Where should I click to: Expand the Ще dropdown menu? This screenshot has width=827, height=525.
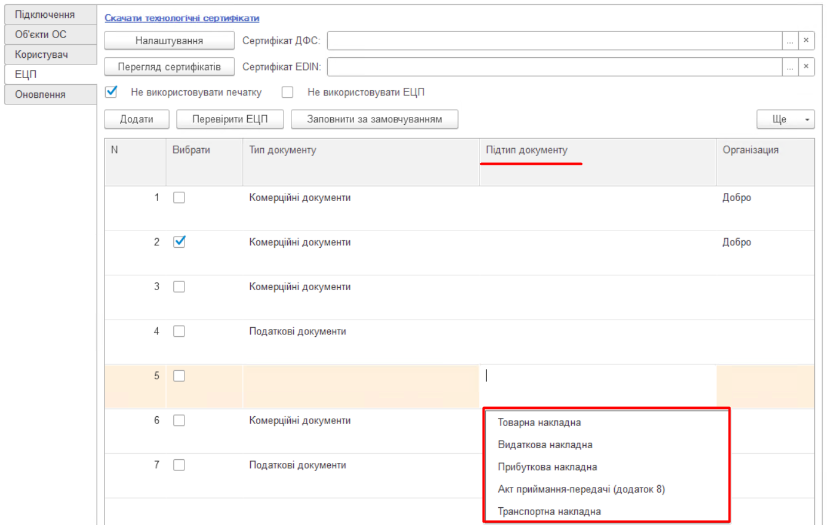click(785, 119)
